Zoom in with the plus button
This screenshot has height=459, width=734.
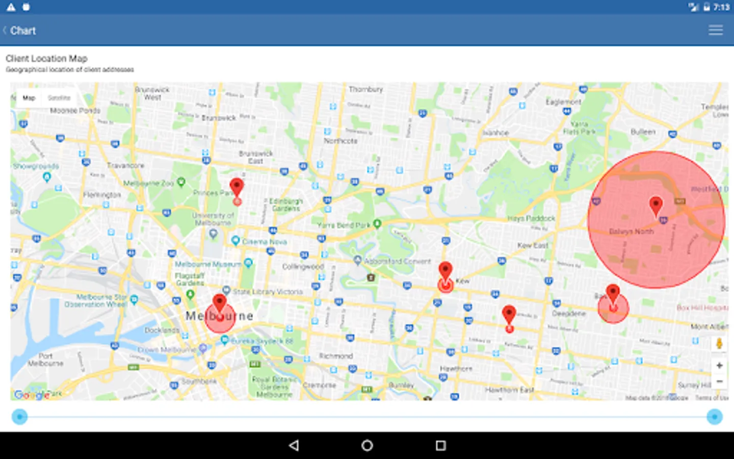tap(719, 365)
